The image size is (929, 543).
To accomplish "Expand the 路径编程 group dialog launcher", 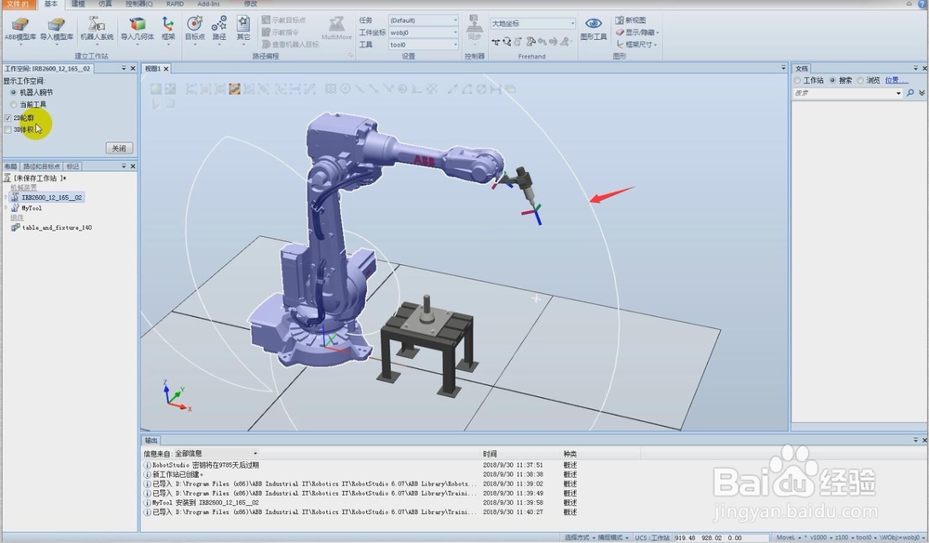I will point(351,56).
